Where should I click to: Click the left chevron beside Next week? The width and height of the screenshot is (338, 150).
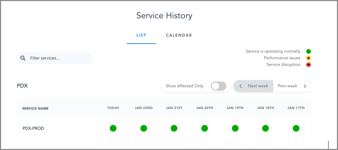(x=241, y=86)
